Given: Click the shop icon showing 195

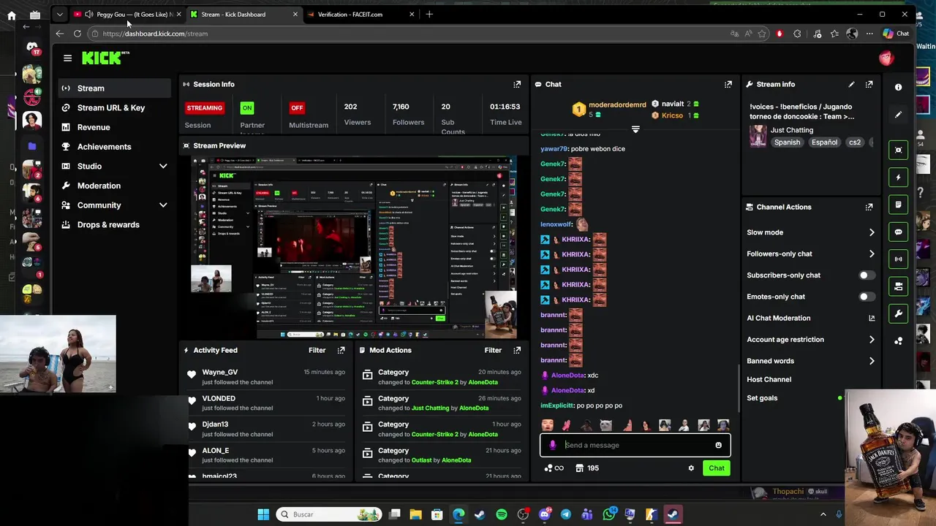Looking at the screenshot, I should point(587,468).
